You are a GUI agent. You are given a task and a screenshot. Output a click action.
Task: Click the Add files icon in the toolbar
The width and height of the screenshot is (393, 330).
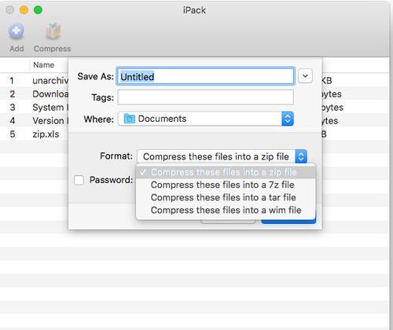coord(17,31)
